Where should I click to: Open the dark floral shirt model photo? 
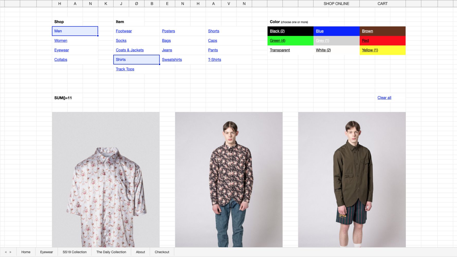tap(229, 180)
